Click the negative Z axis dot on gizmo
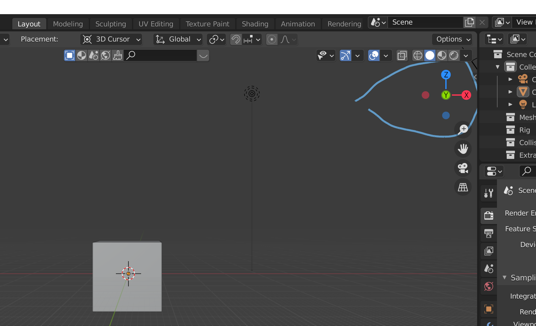 click(446, 115)
